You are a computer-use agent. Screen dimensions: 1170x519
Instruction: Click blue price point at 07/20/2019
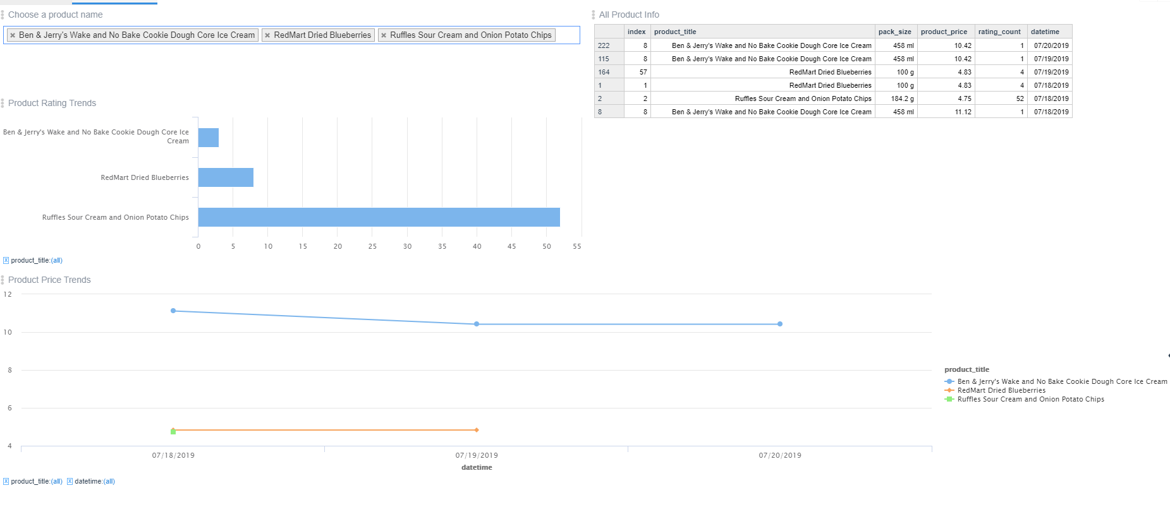[780, 324]
